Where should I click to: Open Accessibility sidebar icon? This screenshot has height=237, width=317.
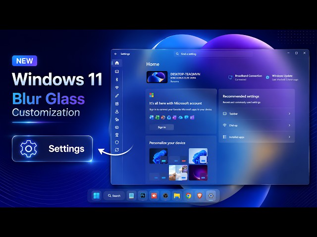pyautogui.click(x=117, y=135)
